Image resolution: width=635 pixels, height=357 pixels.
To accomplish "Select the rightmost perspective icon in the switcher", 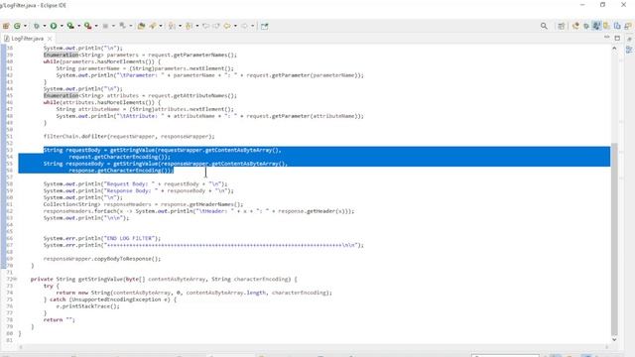I will click(628, 26).
